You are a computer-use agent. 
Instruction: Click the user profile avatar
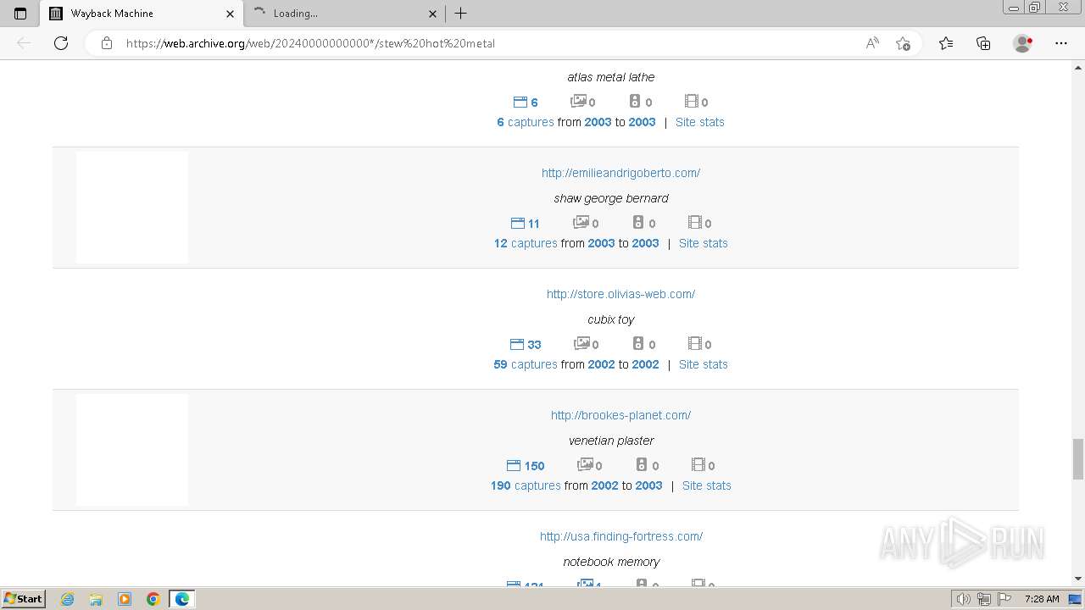[1023, 43]
